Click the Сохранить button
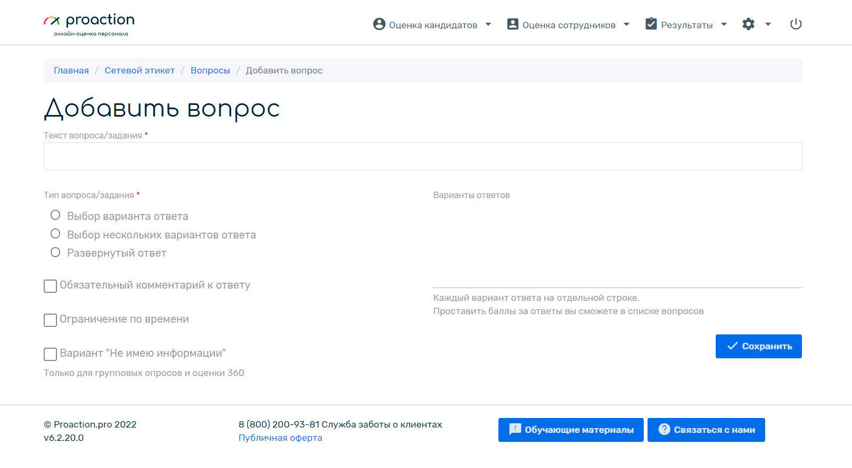The height and width of the screenshot is (468, 852). pos(759,346)
